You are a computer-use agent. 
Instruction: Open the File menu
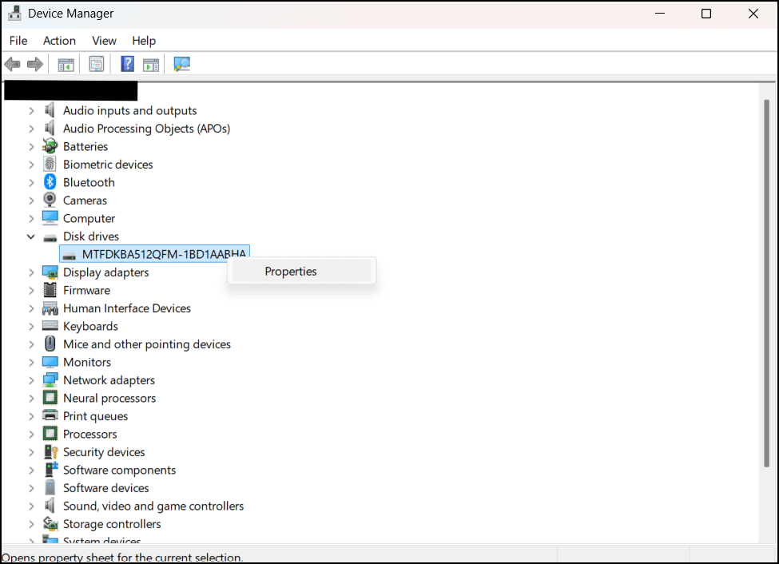[18, 41]
